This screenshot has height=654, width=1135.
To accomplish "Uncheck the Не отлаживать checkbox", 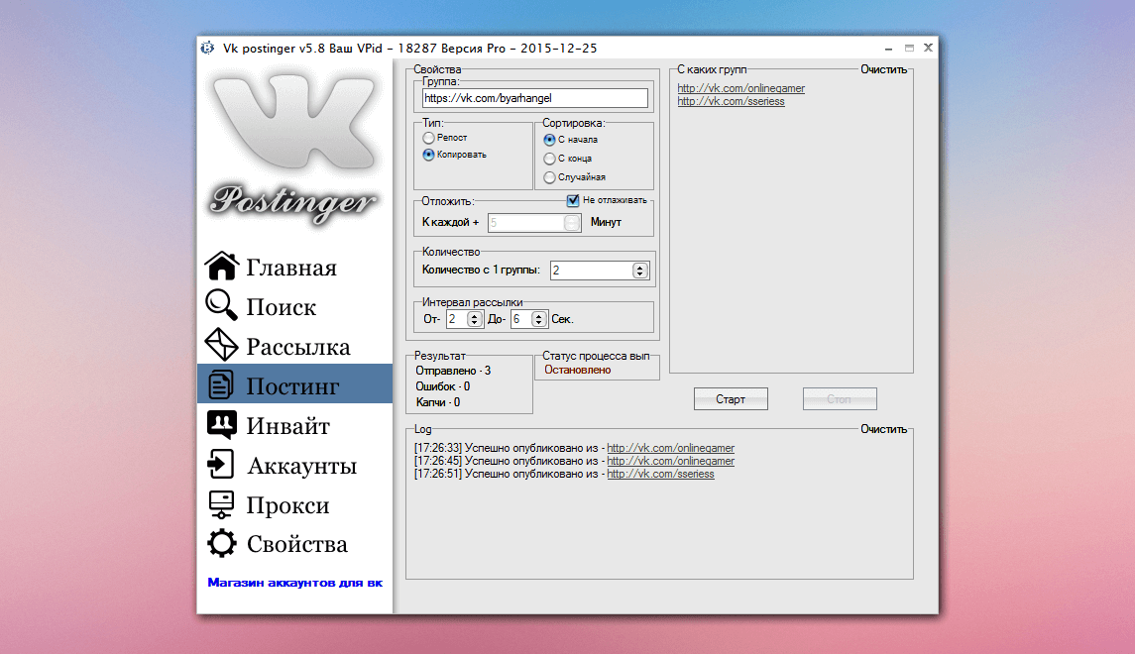I will 573,200.
